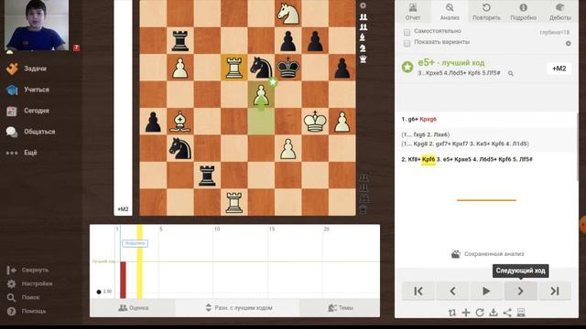Jump to last move
This screenshot has width=586, height=329.
coord(555,291)
